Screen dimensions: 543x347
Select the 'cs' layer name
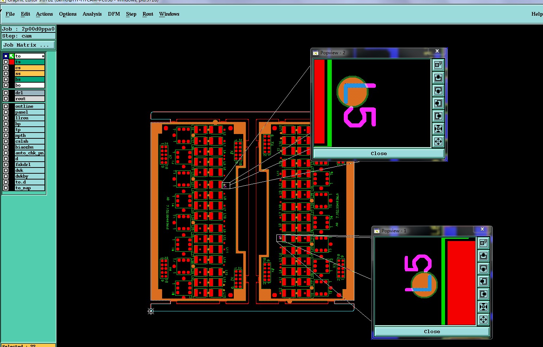[30, 68]
